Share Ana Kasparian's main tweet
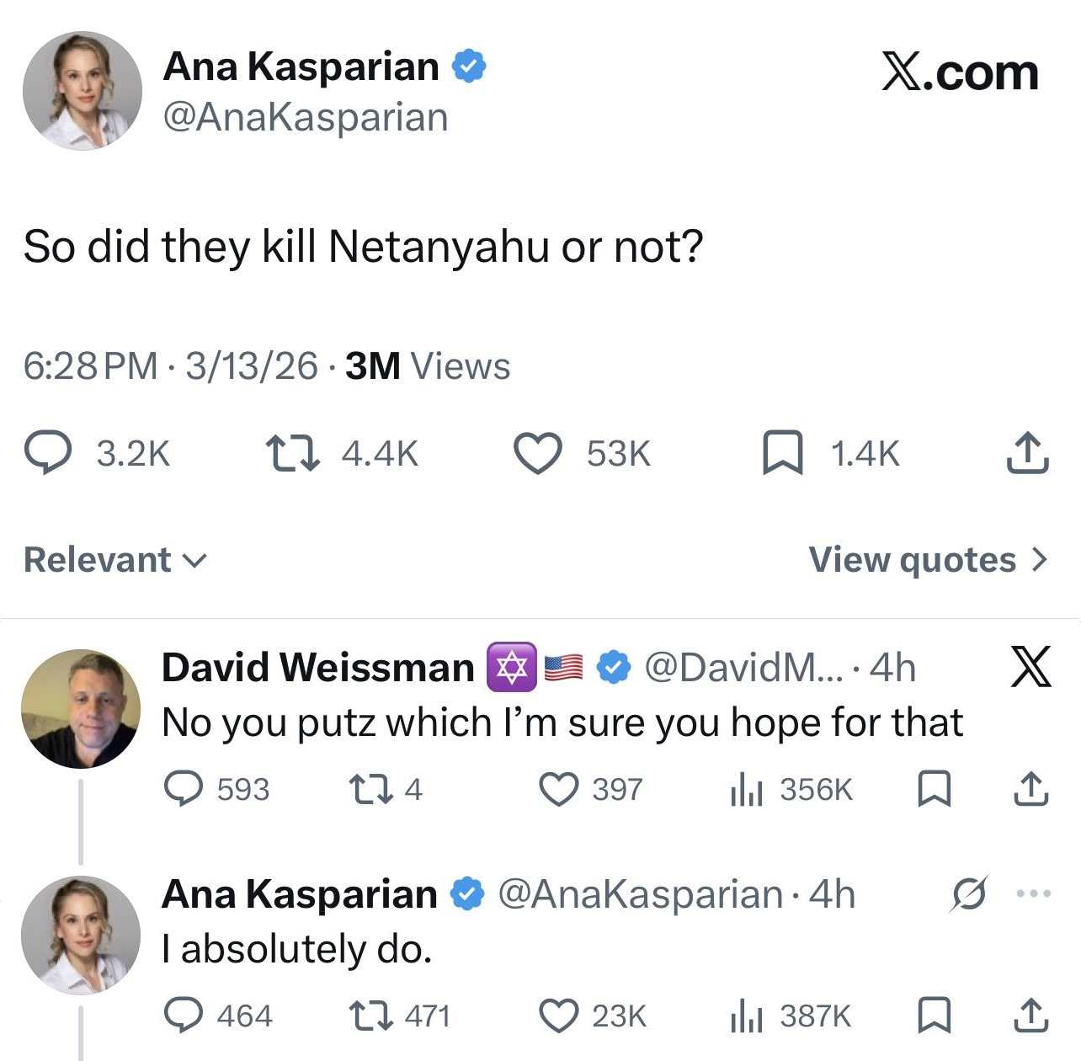Screen dimensions: 1081x1061 pyautogui.click(x=1026, y=453)
